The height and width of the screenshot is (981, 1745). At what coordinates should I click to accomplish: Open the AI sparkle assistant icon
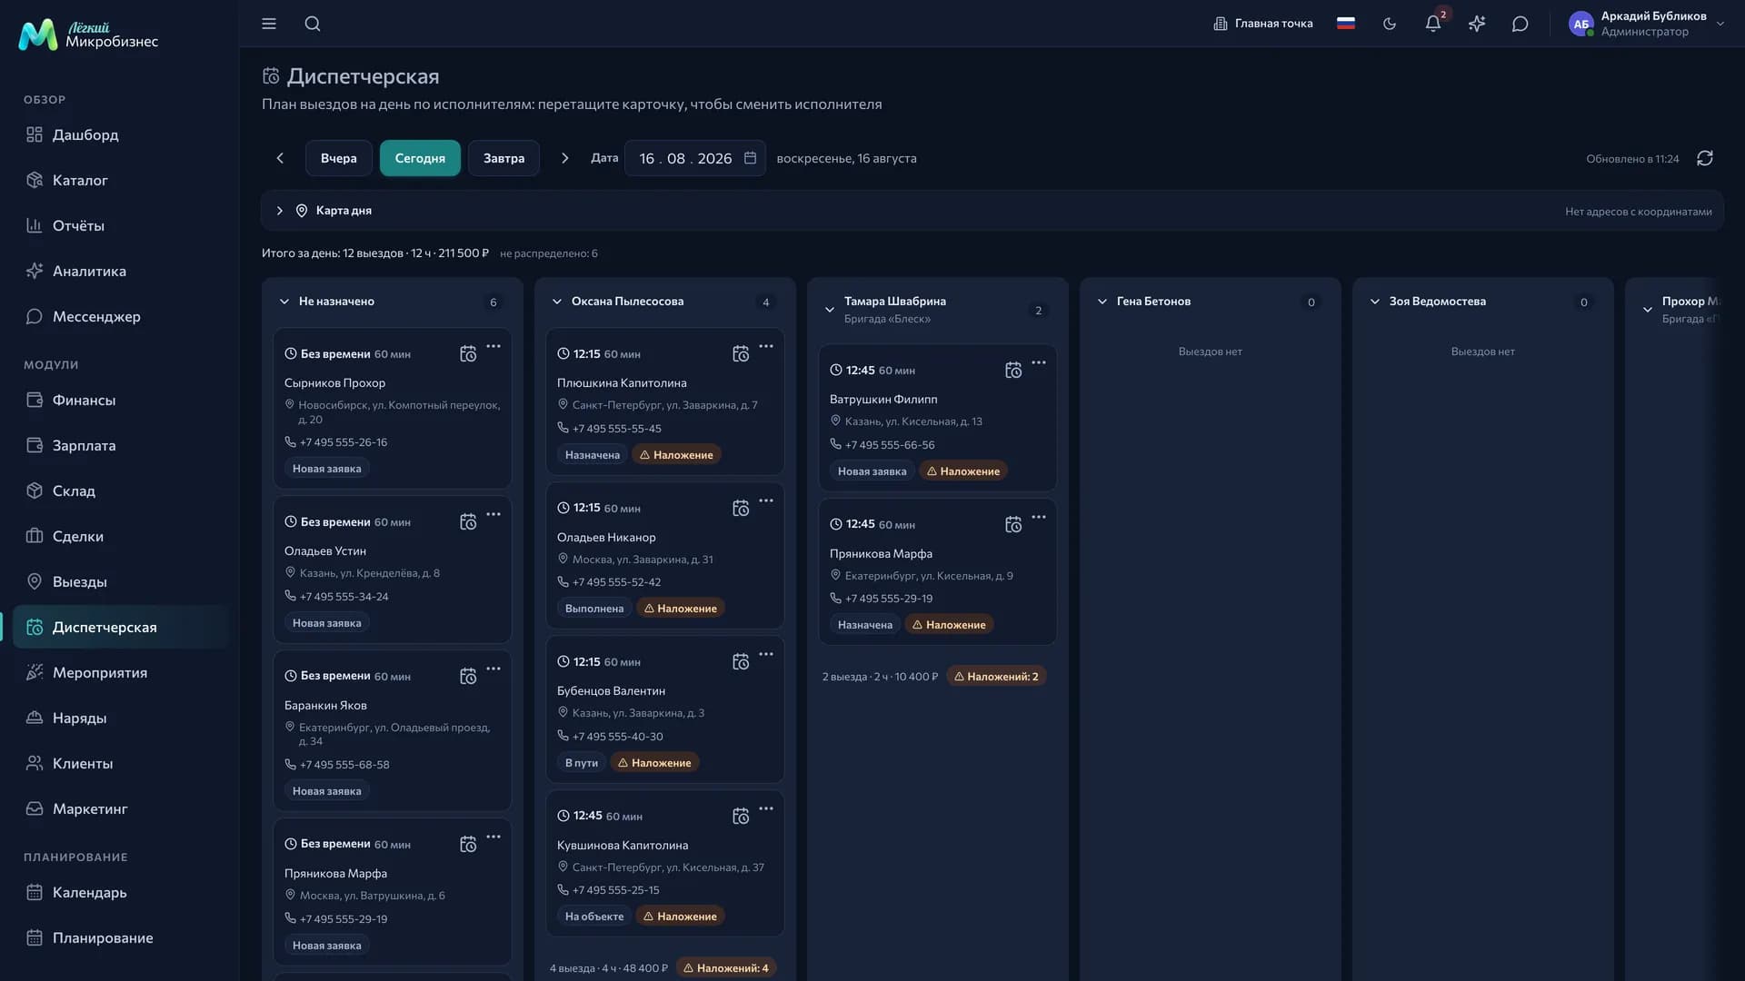point(1477,24)
